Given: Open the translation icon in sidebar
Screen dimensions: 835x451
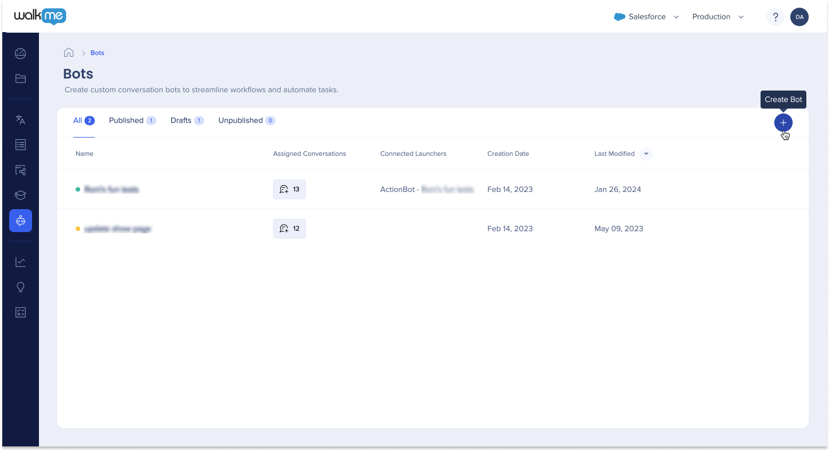Looking at the screenshot, I should 21,120.
